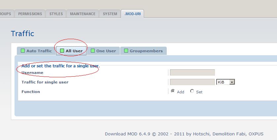
Task: Click the Set label text
Action: [x=199, y=92]
